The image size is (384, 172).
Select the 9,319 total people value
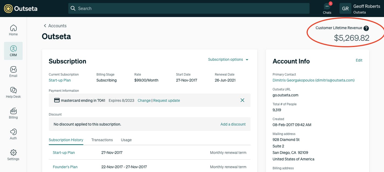coord(277,110)
